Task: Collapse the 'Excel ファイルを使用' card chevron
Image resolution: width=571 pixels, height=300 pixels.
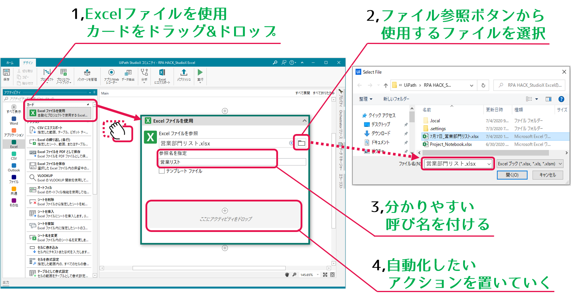Action: (x=304, y=121)
